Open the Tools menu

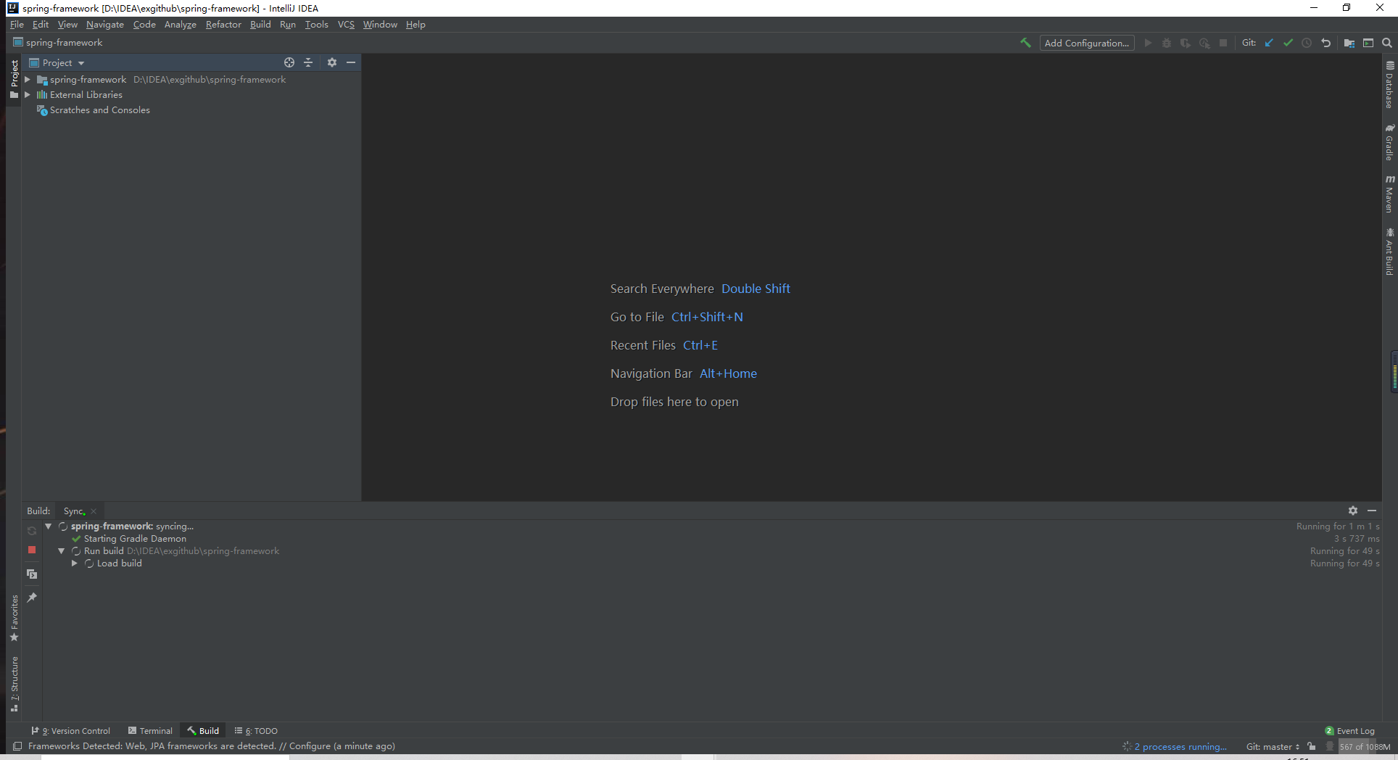pos(317,25)
